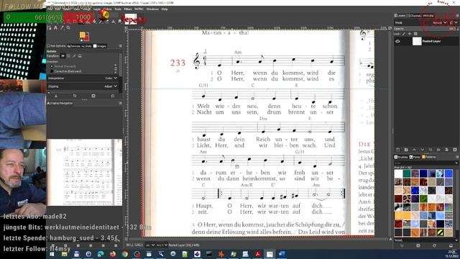Viewport: 460px width, 259px height.
Task: Toggle zoom-on-window-resize icon at the ruler corner
Action: click(390, 28)
